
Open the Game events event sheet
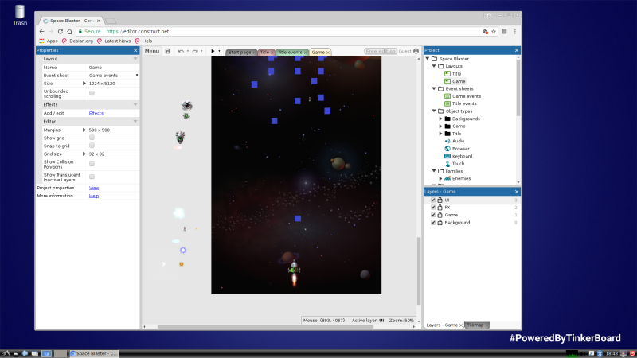pyautogui.click(x=467, y=96)
